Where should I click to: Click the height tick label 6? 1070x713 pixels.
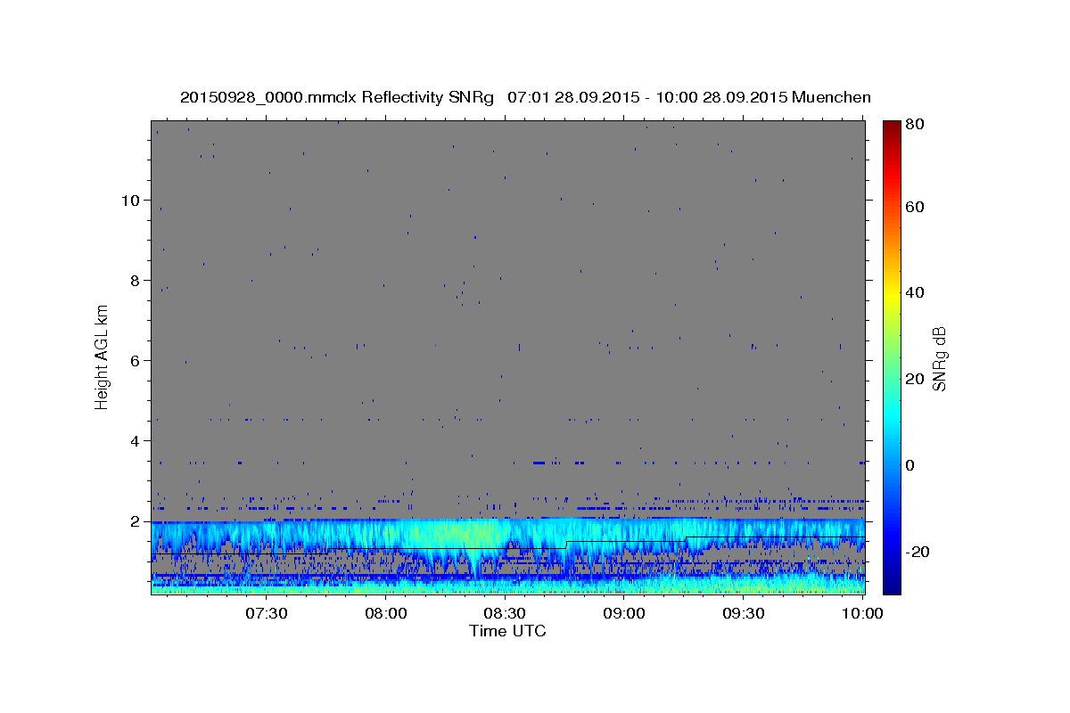[136, 360]
